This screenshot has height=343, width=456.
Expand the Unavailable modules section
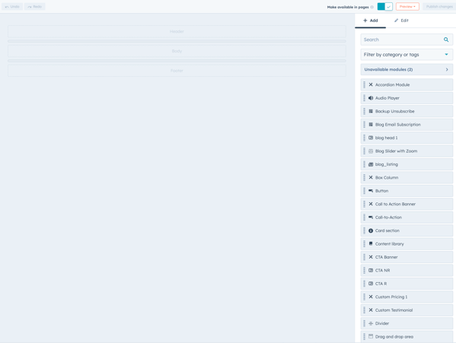[x=407, y=69]
